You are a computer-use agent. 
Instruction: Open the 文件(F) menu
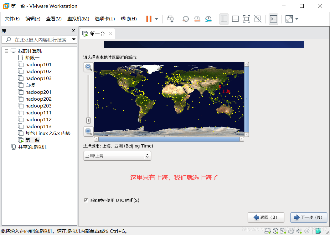tap(12, 19)
